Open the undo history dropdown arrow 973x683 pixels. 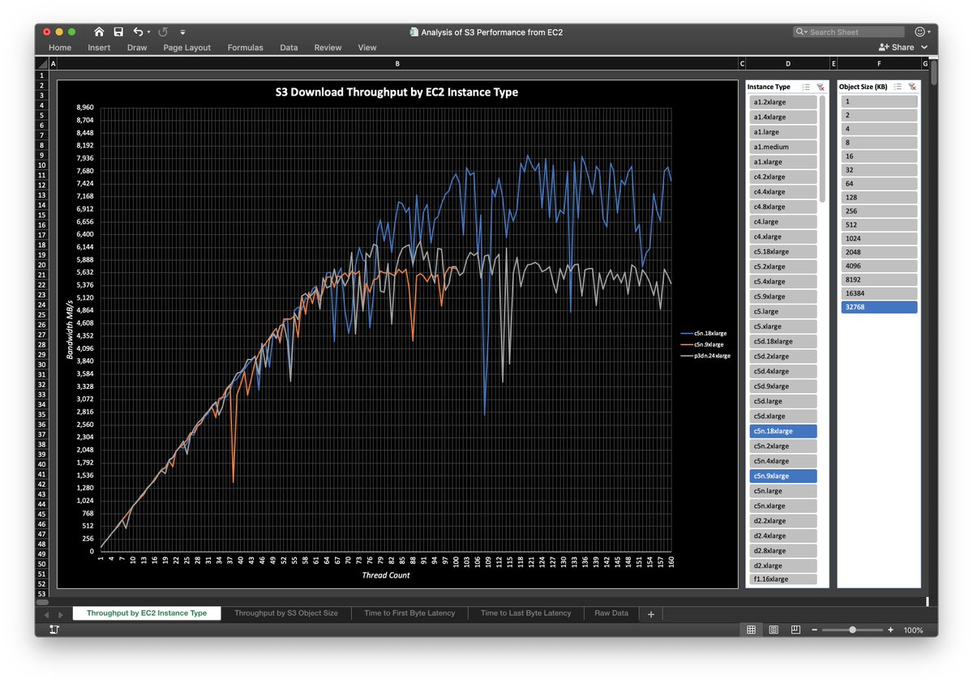[148, 32]
